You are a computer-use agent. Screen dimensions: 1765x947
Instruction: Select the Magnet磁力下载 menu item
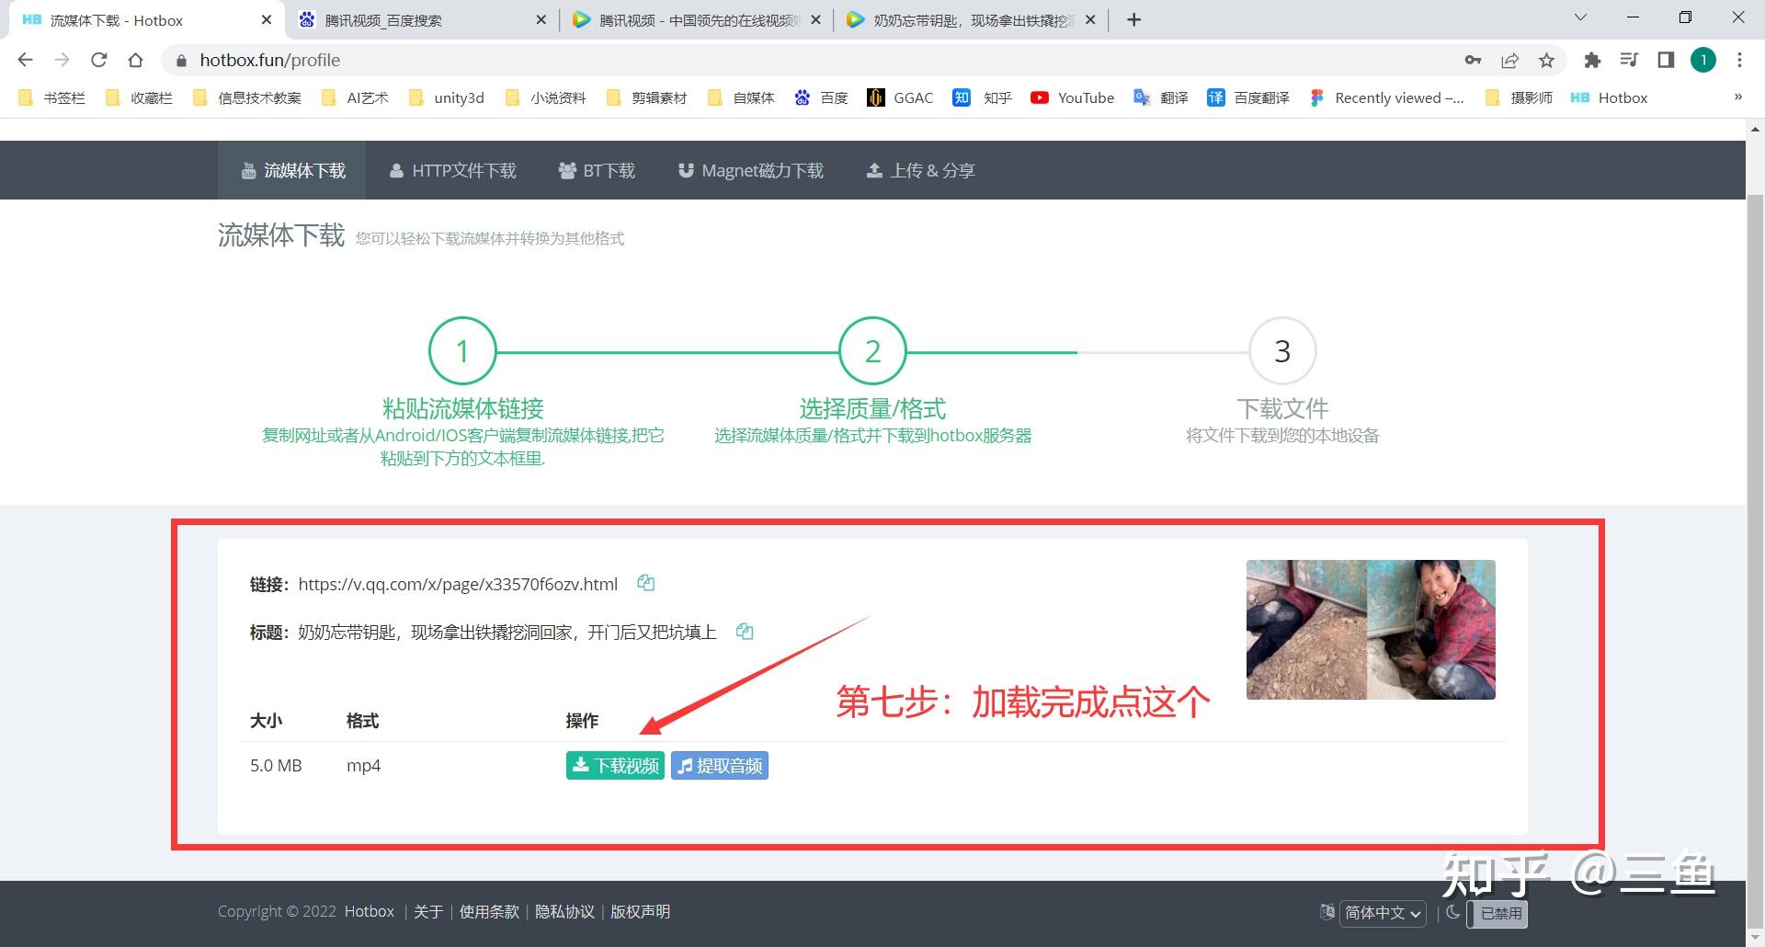tap(751, 171)
